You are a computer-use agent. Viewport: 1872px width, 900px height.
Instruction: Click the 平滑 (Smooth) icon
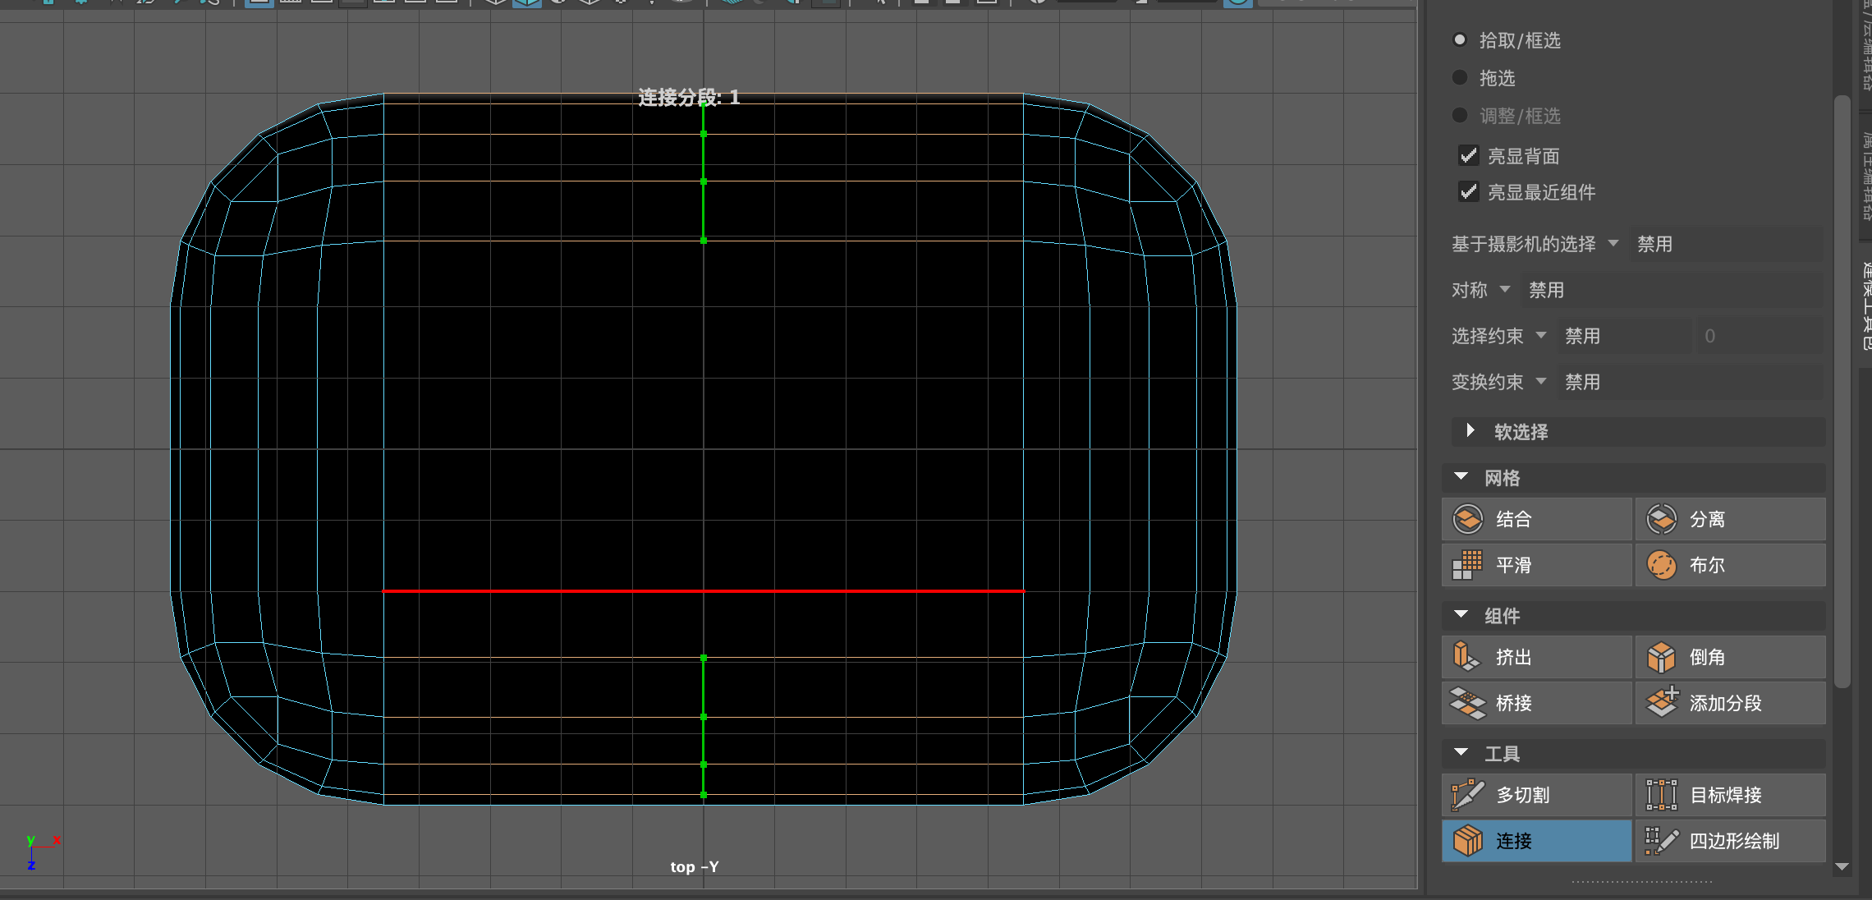click(1468, 565)
